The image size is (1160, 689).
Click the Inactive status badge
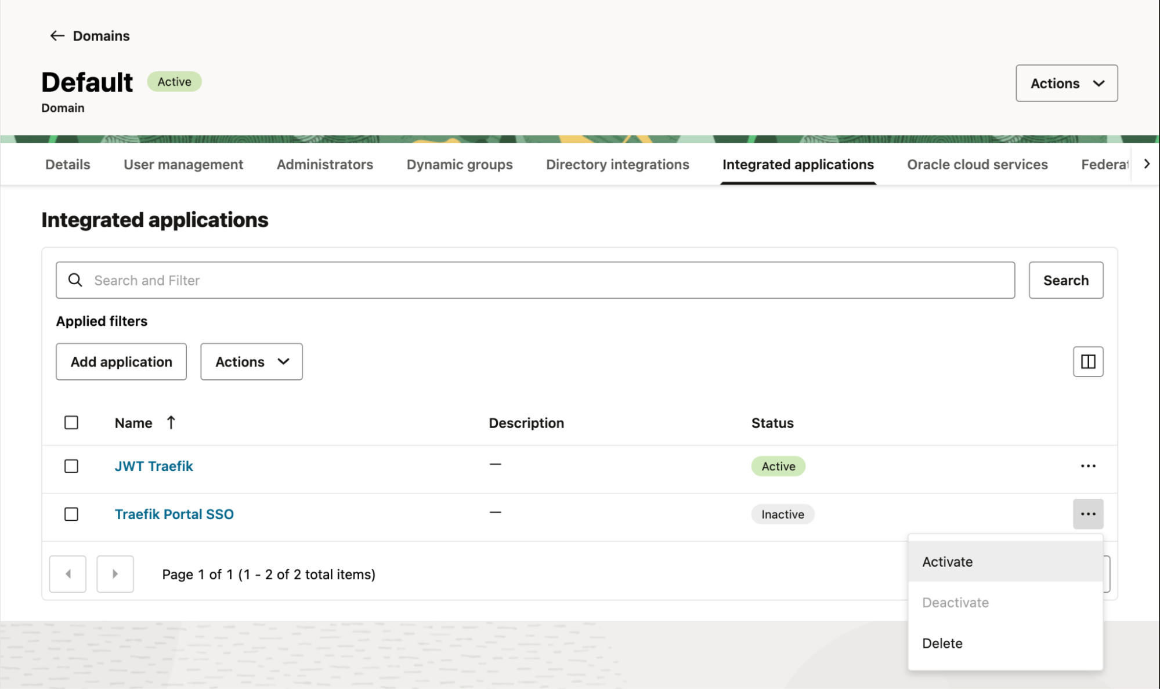pyautogui.click(x=783, y=514)
